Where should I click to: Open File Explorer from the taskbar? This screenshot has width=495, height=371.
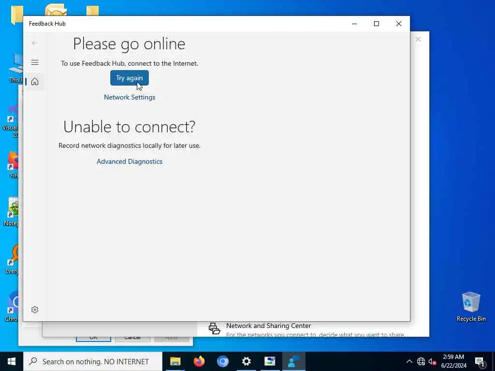pos(175,361)
